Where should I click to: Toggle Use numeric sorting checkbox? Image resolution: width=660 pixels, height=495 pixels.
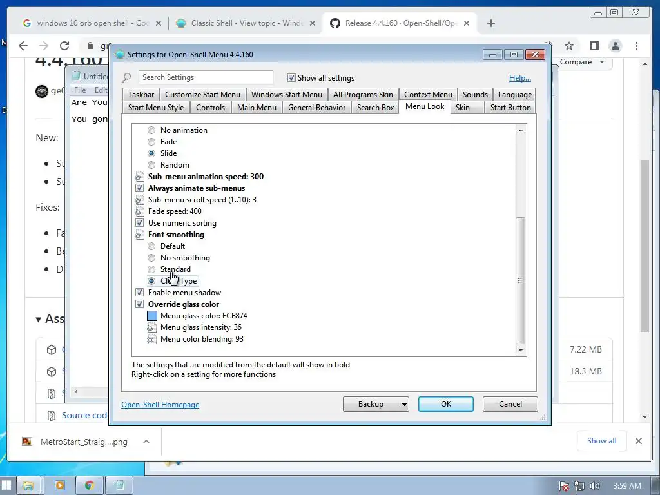click(139, 223)
